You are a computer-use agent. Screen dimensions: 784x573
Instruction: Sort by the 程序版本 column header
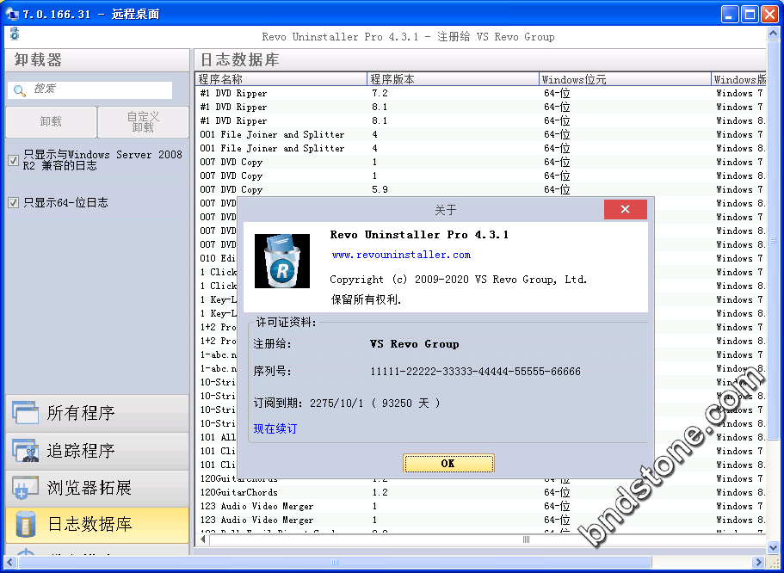pos(453,79)
